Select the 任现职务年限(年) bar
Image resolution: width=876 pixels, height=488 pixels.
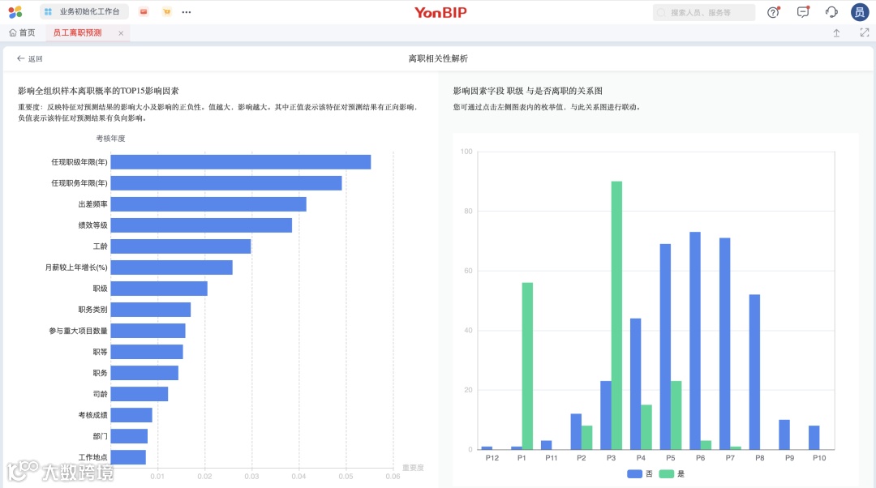click(x=226, y=183)
